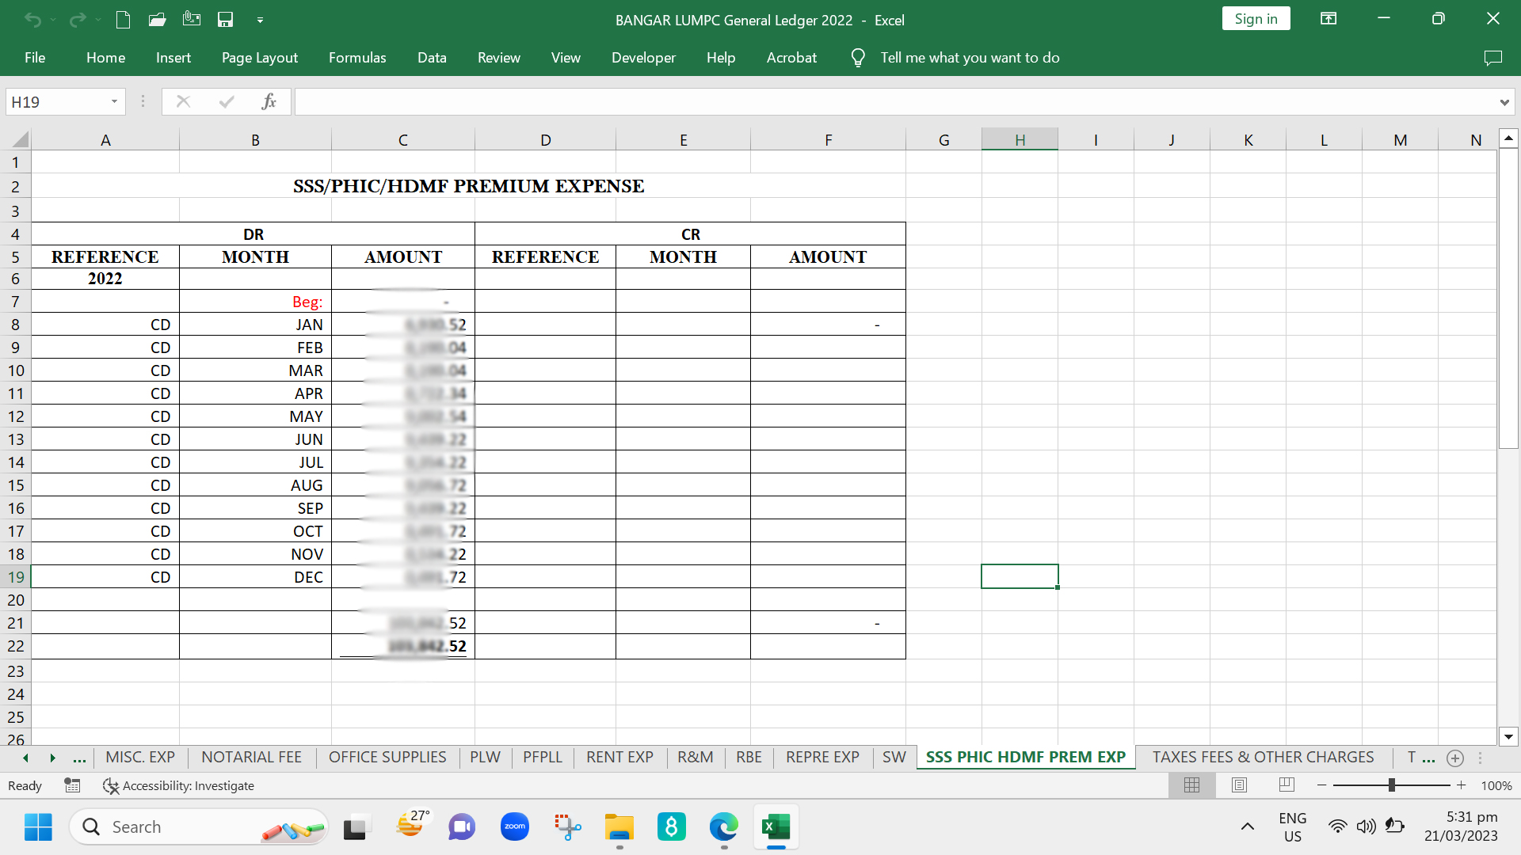Click the Undo arrow icon
Image resolution: width=1521 pixels, height=855 pixels.
(x=32, y=20)
